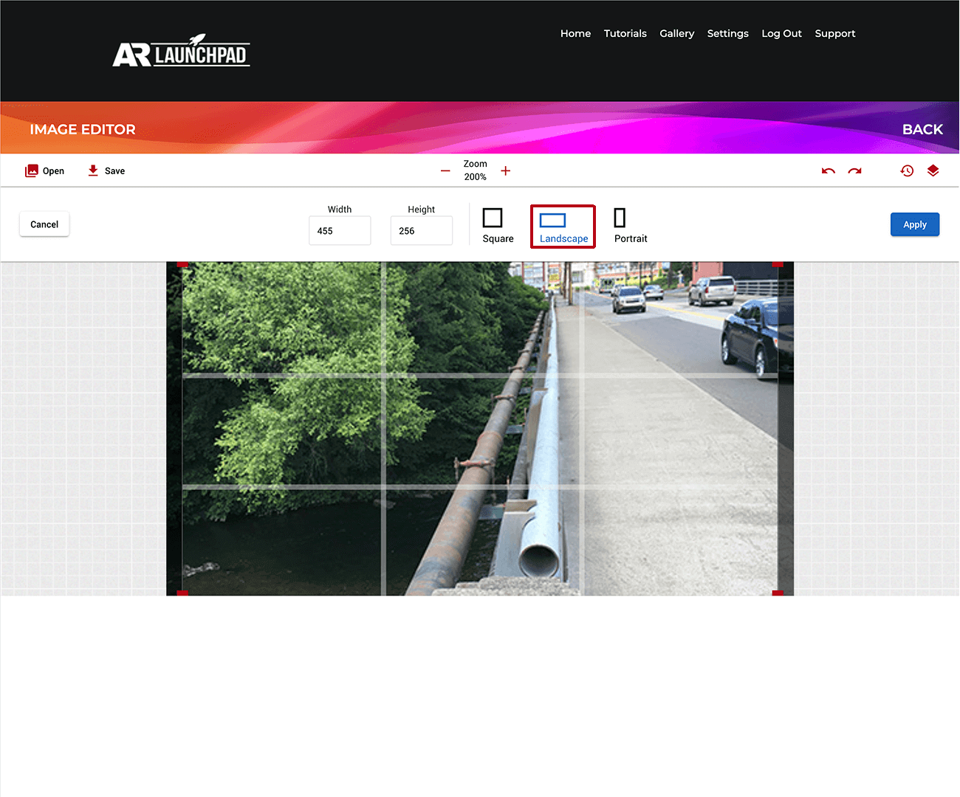Open the Gallery page
This screenshot has width=960, height=797.
[x=677, y=33]
